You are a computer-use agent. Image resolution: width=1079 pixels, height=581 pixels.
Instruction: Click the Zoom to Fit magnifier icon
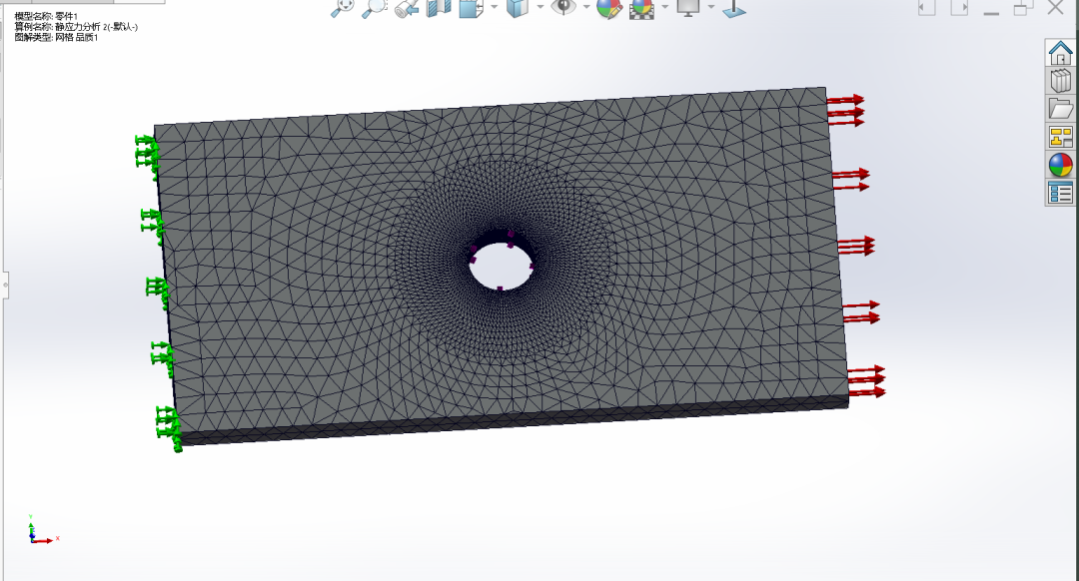343,8
